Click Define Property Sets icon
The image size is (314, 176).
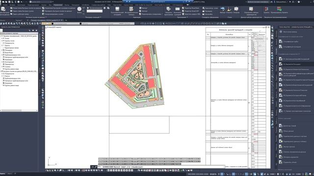pyautogui.click(x=251, y=9)
